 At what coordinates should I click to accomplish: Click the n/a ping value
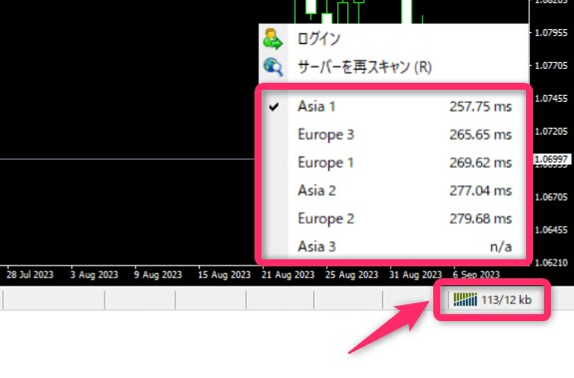[501, 246]
